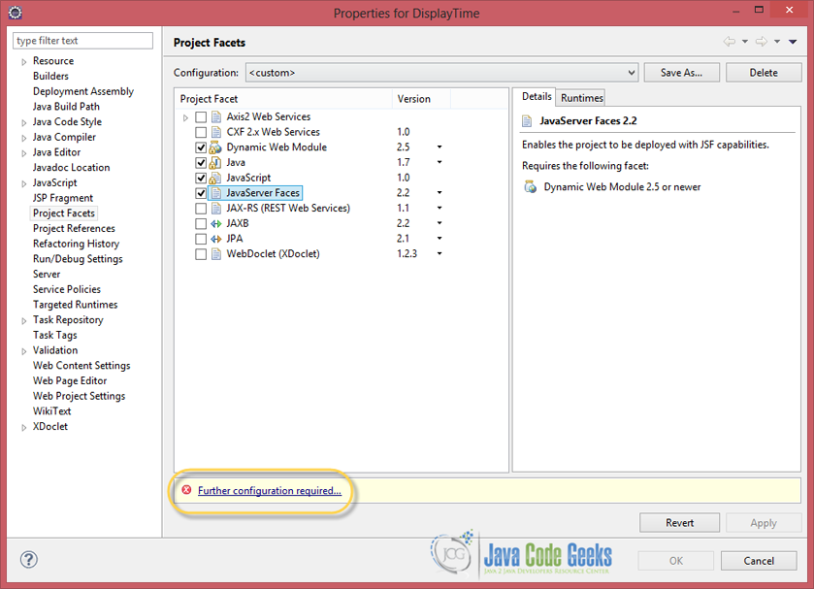Screen dimensions: 814x589
Task: Open the forward history dropdown arrow
Action: coord(777,42)
